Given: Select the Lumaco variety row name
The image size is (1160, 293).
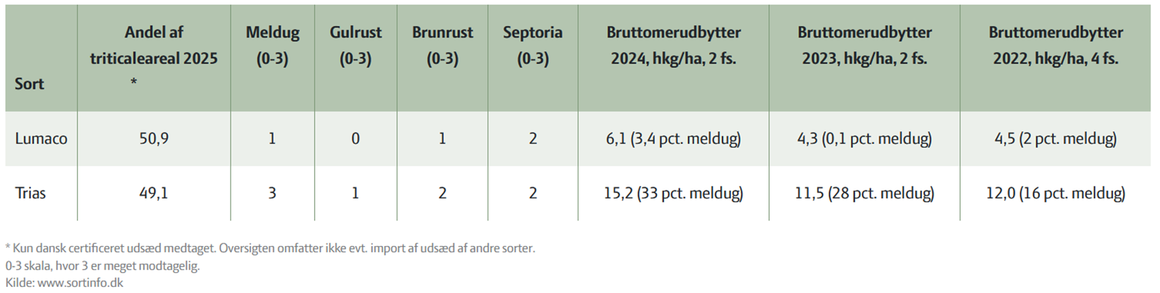Looking at the screenshot, I should coord(41,139).
